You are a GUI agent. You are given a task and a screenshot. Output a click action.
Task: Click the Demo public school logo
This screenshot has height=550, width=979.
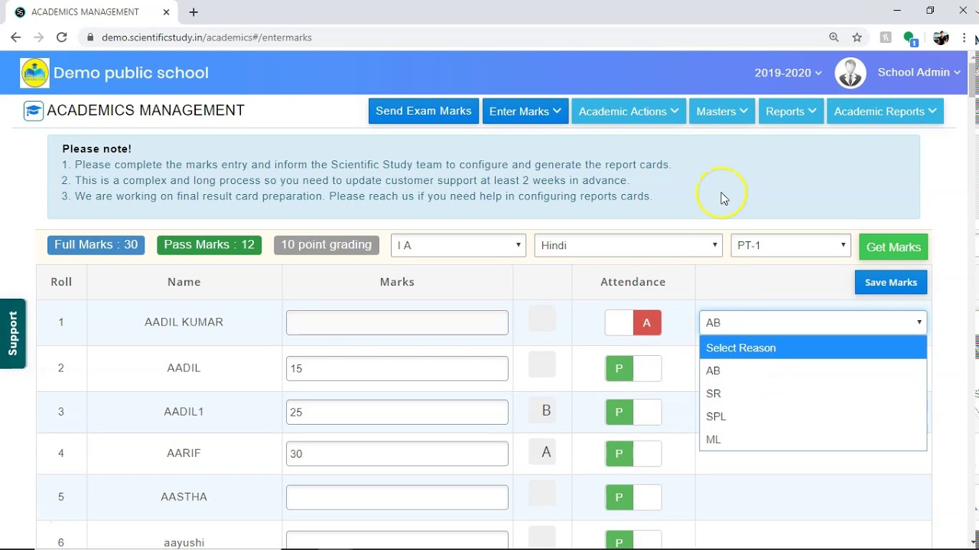[x=34, y=73]
